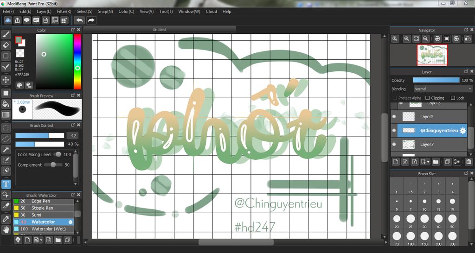Toggle visibility of @Chinguyentrieu layer

394,130
